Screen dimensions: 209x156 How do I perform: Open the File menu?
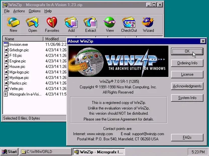[7, 11]
